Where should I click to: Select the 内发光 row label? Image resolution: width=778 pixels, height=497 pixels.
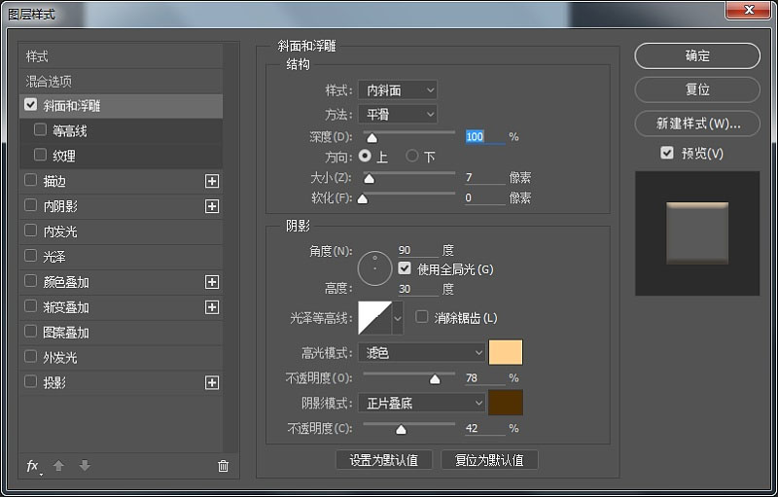click(60, 231)
